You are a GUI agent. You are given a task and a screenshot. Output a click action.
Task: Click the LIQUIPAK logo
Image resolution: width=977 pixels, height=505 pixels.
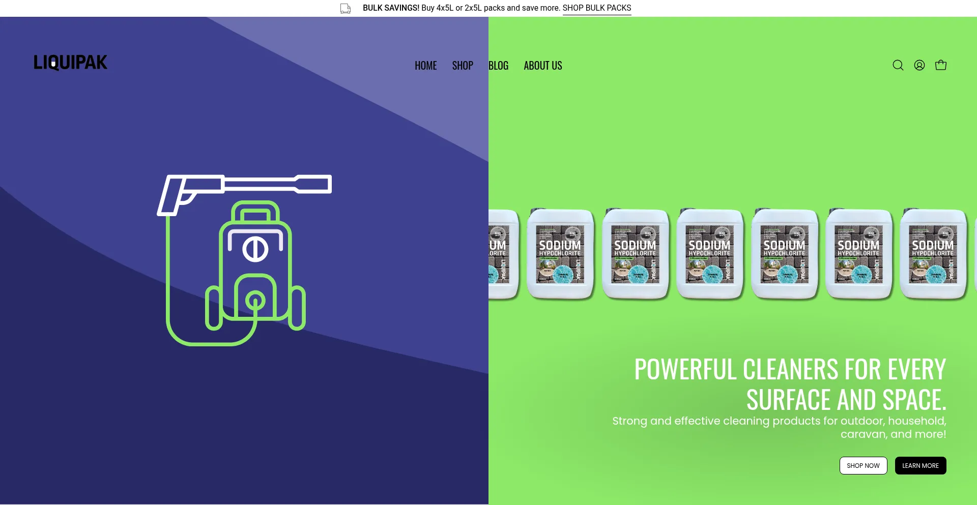pyautogui.click(x=71, y=63)
